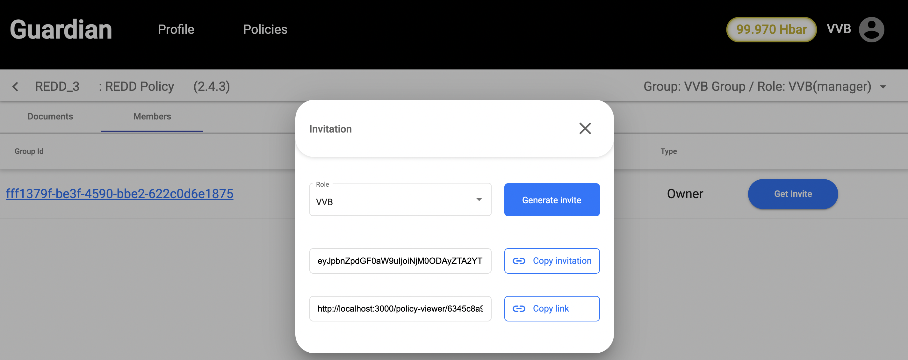Close the Invitation dialog with X icon
Viewport: 908px width, 360px height.
(x=585, y=129)
